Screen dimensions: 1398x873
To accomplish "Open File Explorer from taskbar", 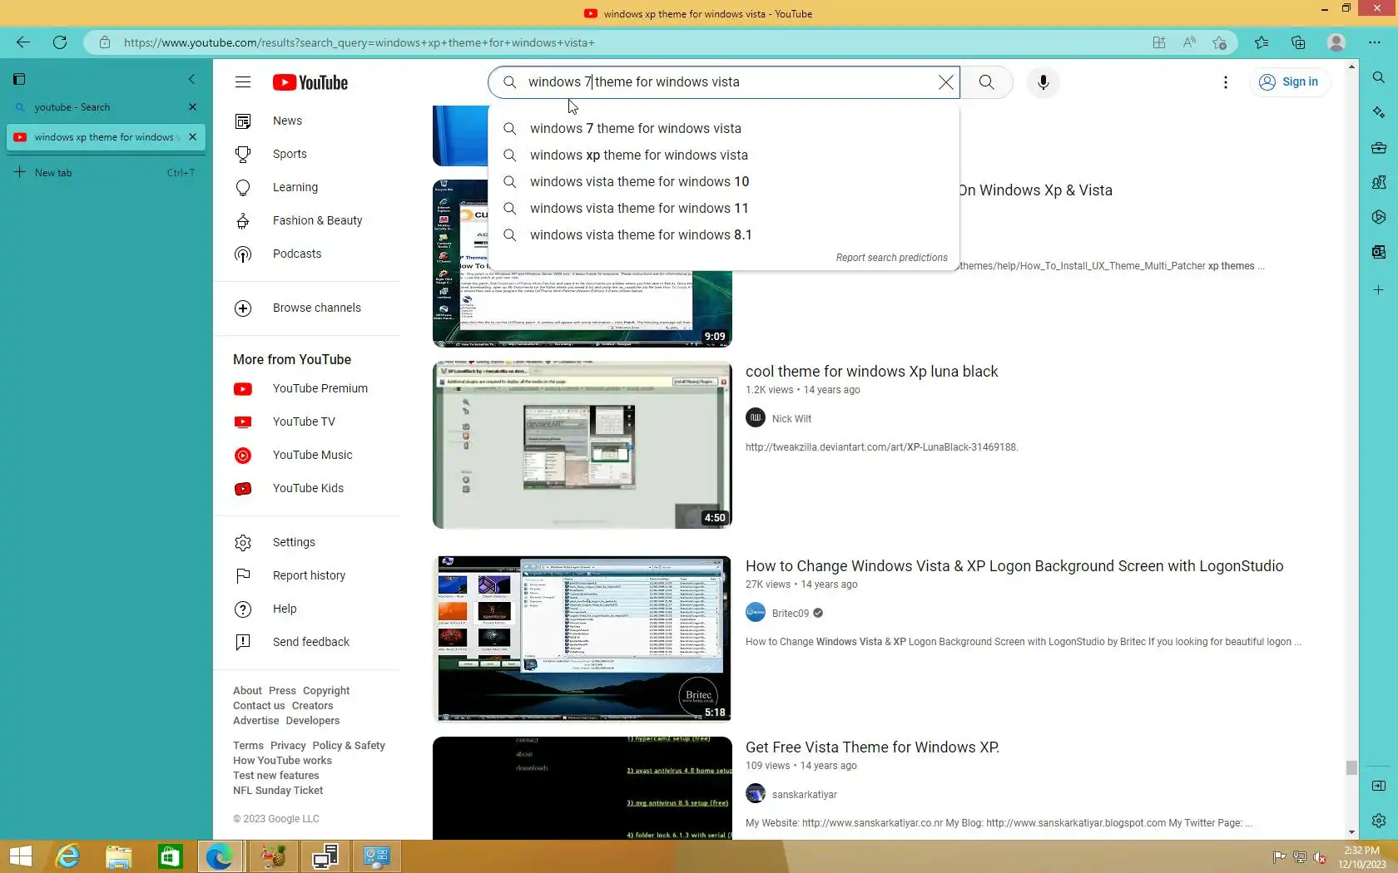I will pyautogui.click(x=119, y=856).
